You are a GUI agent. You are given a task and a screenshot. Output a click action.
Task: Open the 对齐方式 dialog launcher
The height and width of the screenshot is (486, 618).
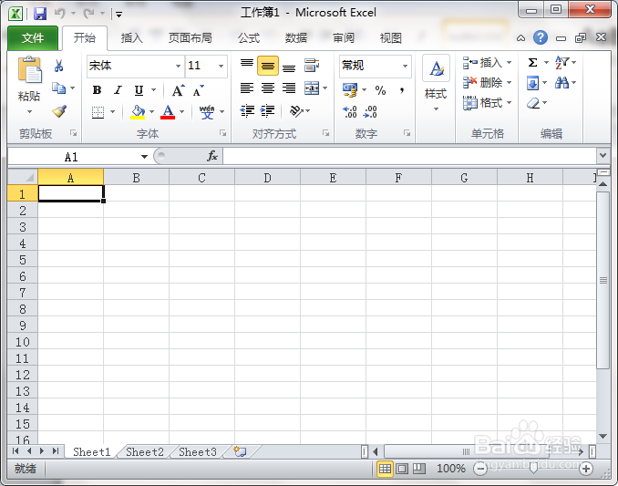pos(326,133)
